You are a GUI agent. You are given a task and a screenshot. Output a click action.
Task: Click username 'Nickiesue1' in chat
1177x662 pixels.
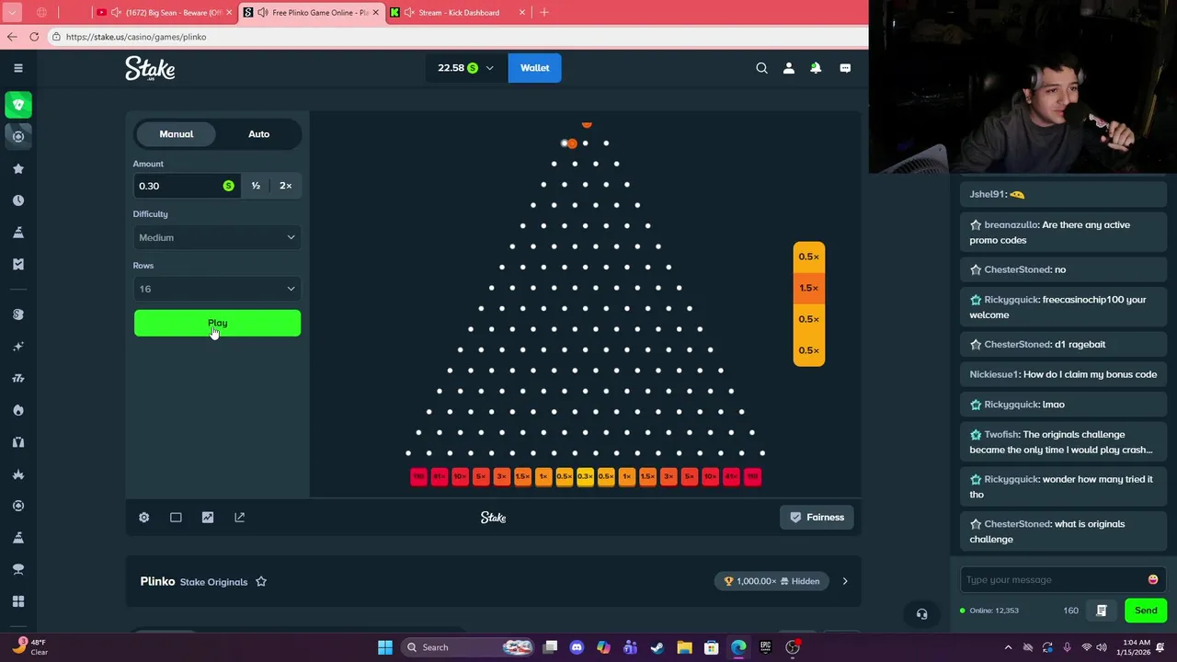click(x=994, y=374)
